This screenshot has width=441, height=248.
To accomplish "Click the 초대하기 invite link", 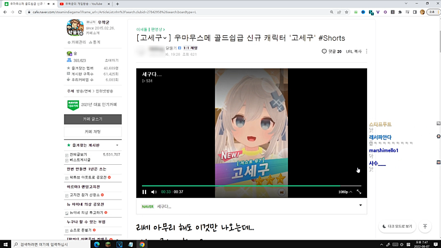I will pos(112,61).
